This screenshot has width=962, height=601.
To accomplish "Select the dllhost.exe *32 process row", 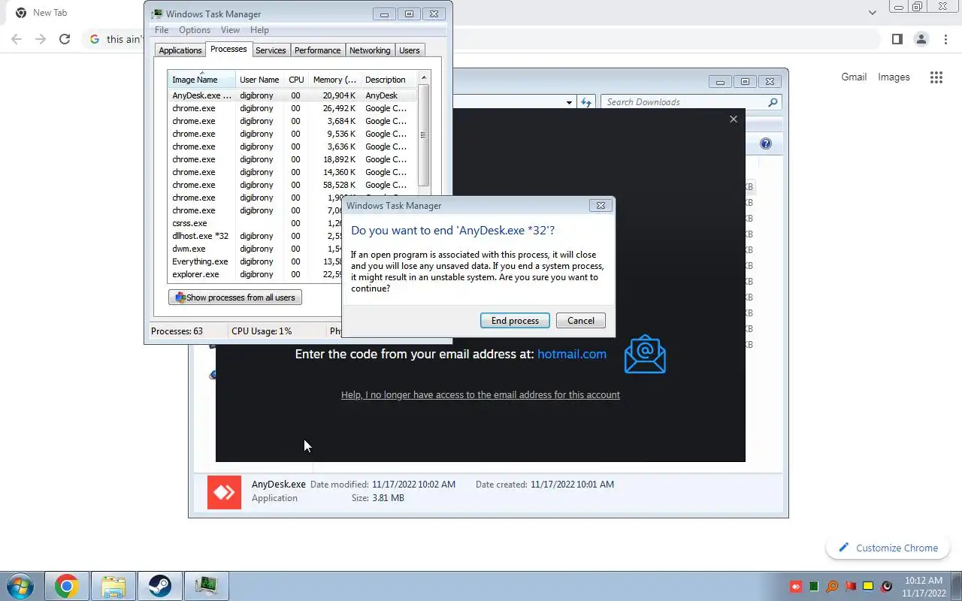I will 256,236.
